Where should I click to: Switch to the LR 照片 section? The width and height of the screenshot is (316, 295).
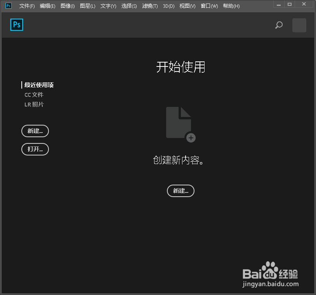coord(34,104)
